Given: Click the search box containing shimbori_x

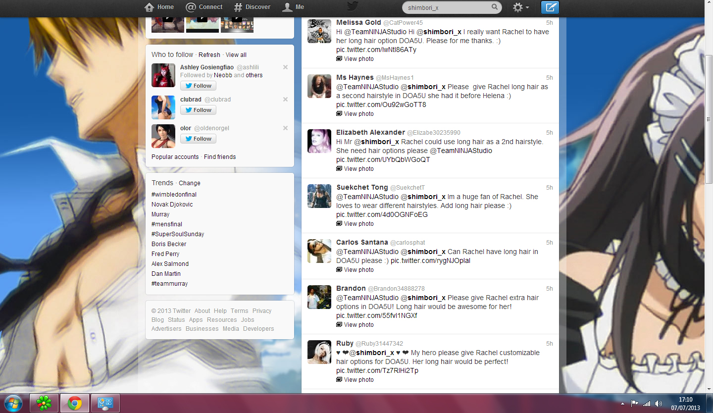Looking at the screenshot, I should coord(452,7).
